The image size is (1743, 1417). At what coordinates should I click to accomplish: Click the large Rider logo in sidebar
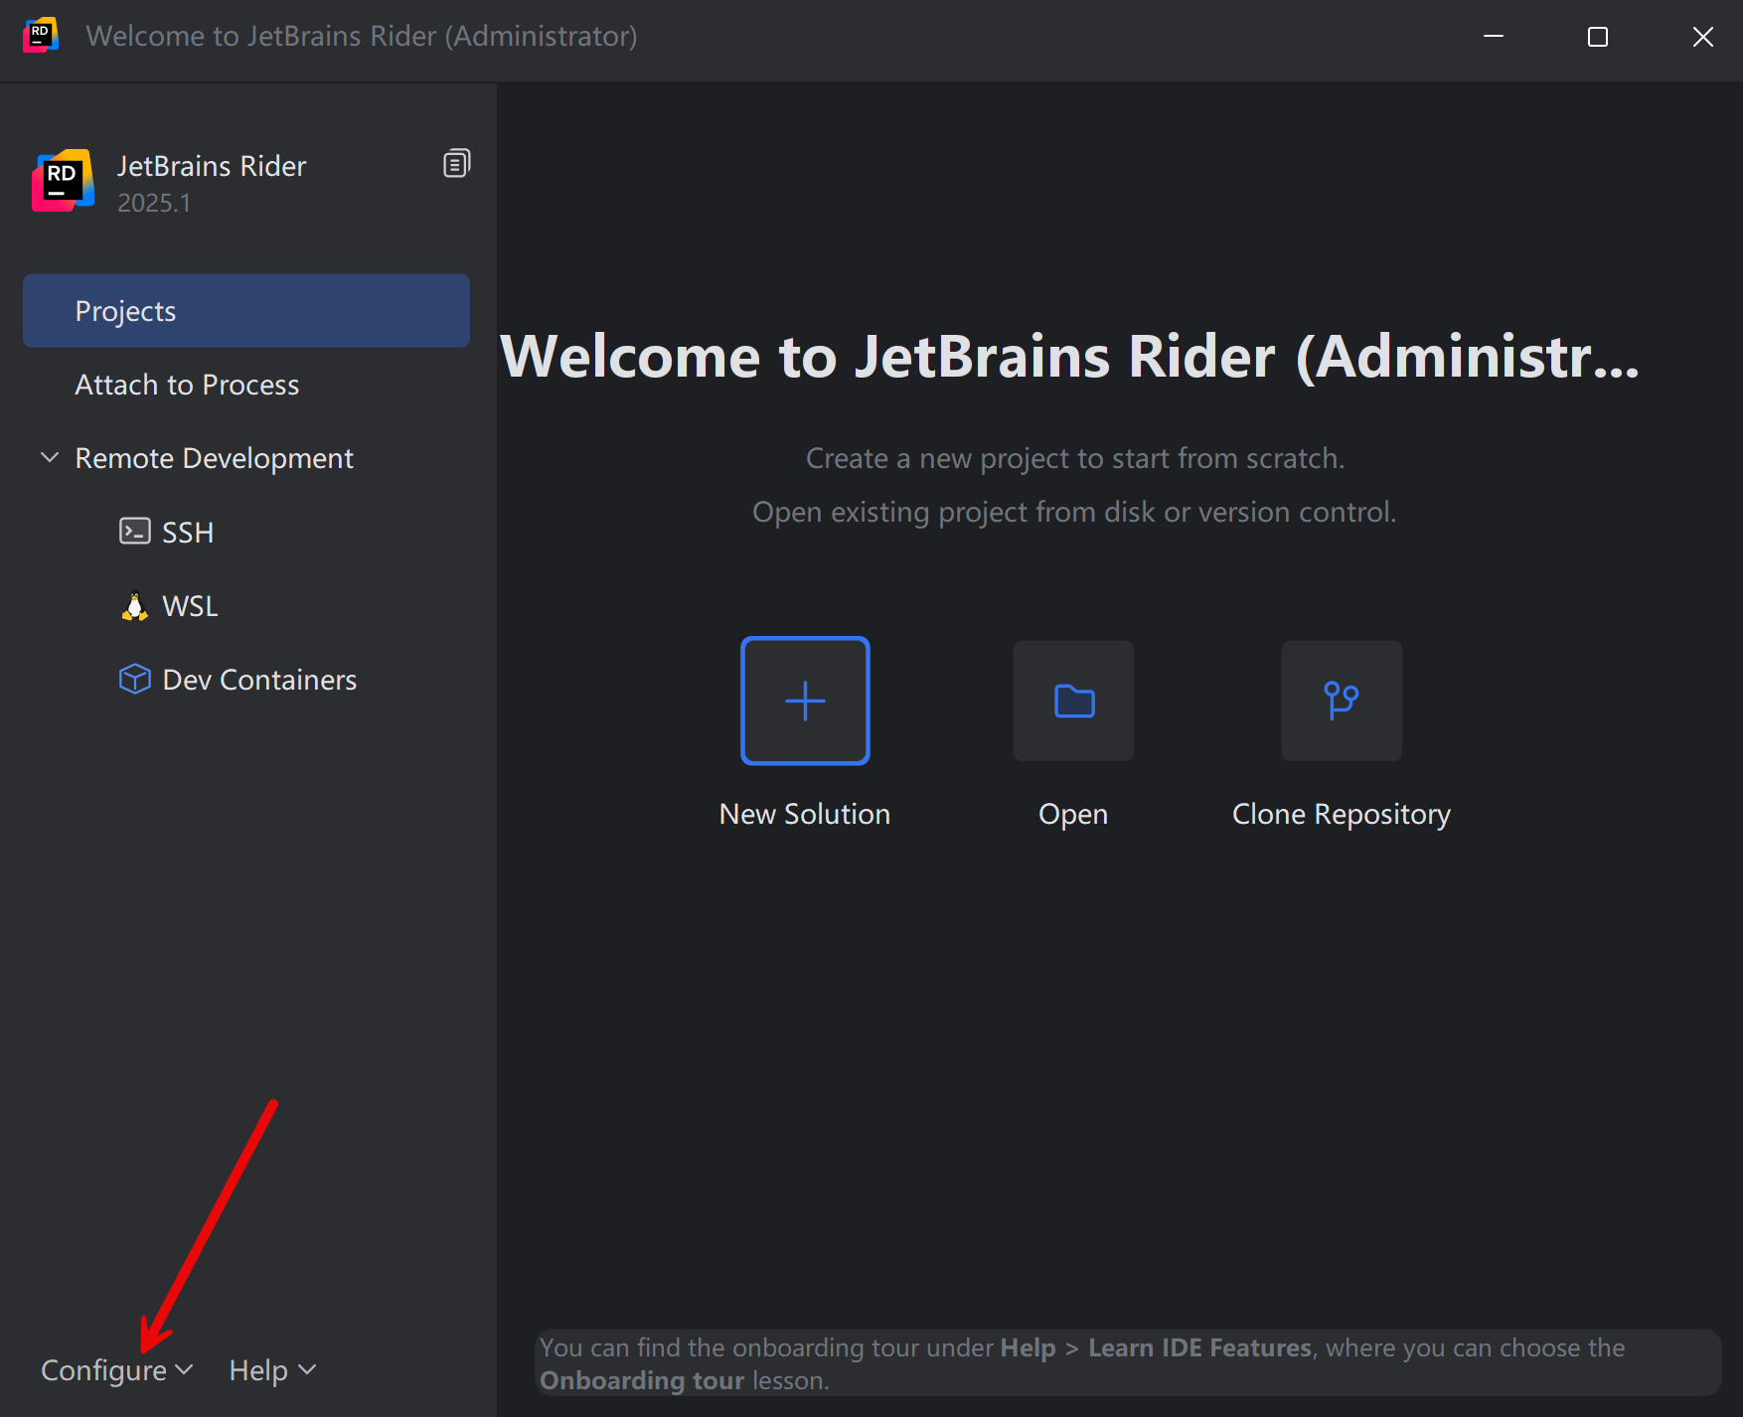63,181
